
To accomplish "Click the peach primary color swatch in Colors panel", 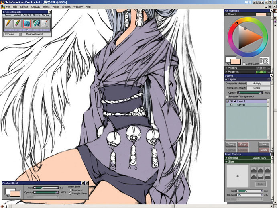I will click(x=236, y=62).
